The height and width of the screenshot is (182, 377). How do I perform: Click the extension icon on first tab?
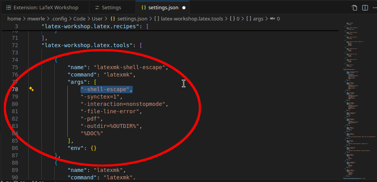[x=9, y=8]
